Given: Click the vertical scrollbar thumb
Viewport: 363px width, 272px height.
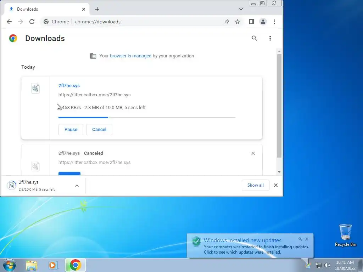Looking at the screenshot, I should click(279, 106).
